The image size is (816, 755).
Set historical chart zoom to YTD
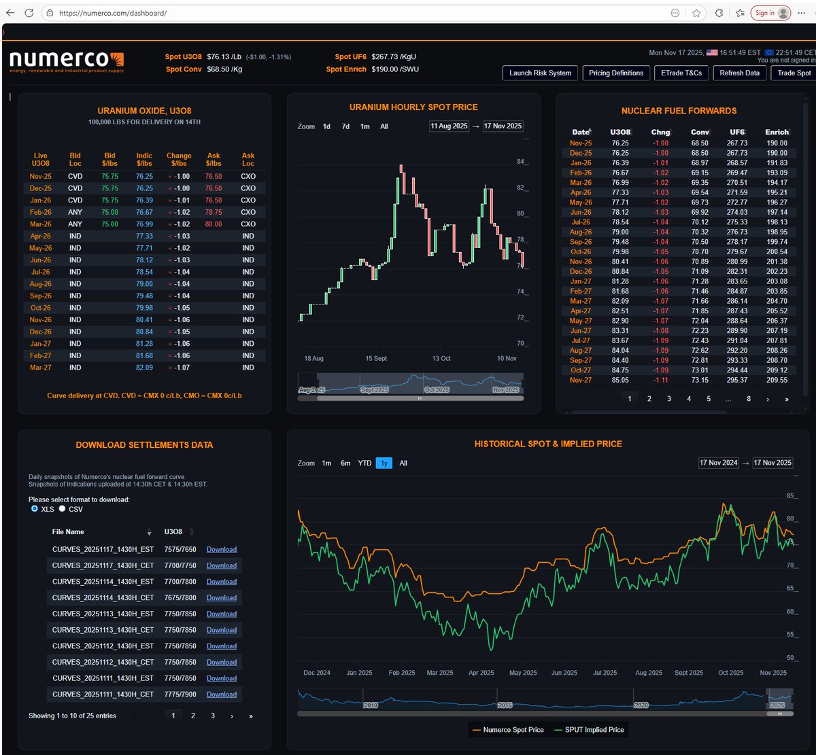pos(365,463)
